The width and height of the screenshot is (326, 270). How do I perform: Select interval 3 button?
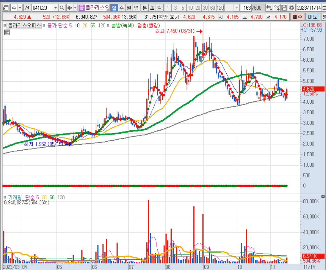[x=175, y=8]
